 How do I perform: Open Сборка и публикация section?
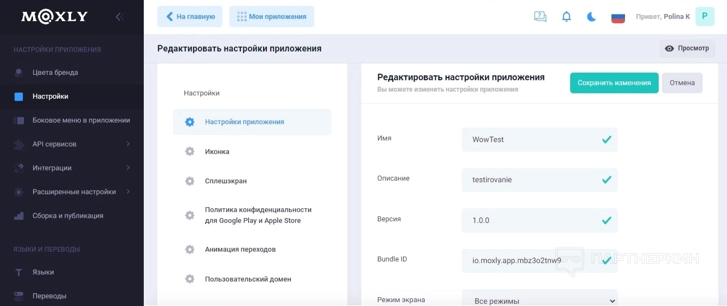click(72, 216)
